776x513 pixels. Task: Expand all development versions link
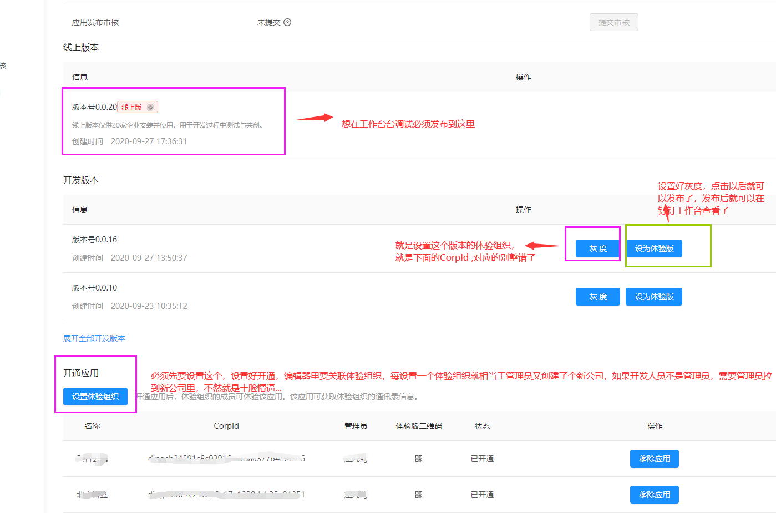coord(94,338)
